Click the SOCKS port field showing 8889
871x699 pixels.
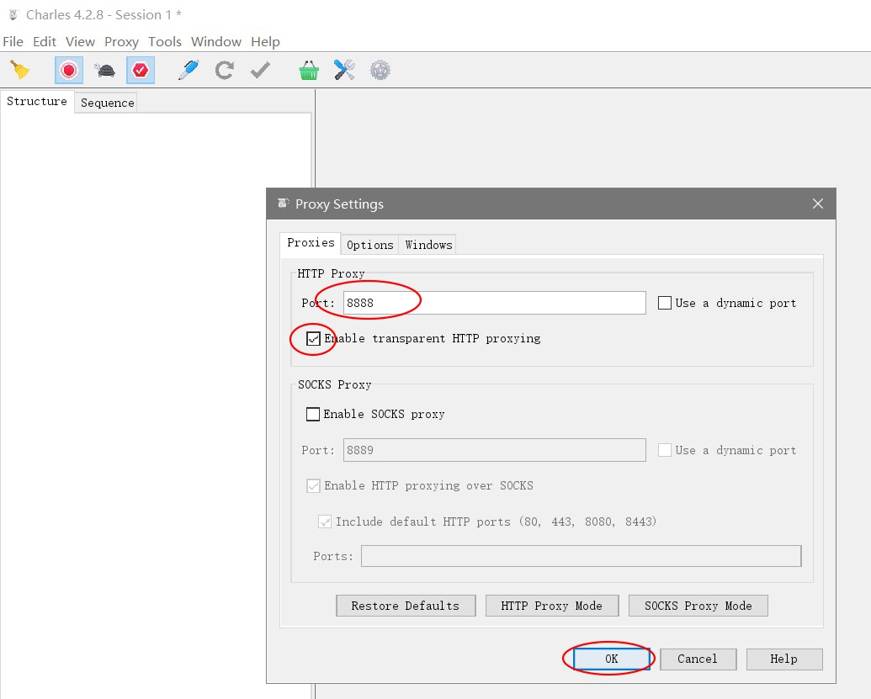click(x=494, y=450)
